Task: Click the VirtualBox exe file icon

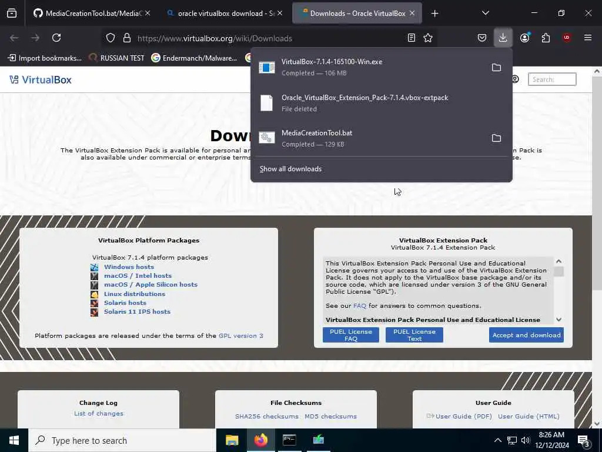Action: [x=266, y=67]
